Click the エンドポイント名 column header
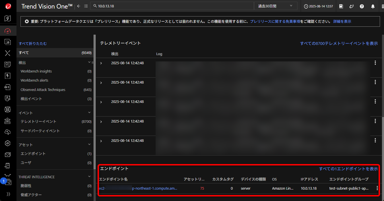This screenshot has width=384, height=201. click(x=113, y=179)
